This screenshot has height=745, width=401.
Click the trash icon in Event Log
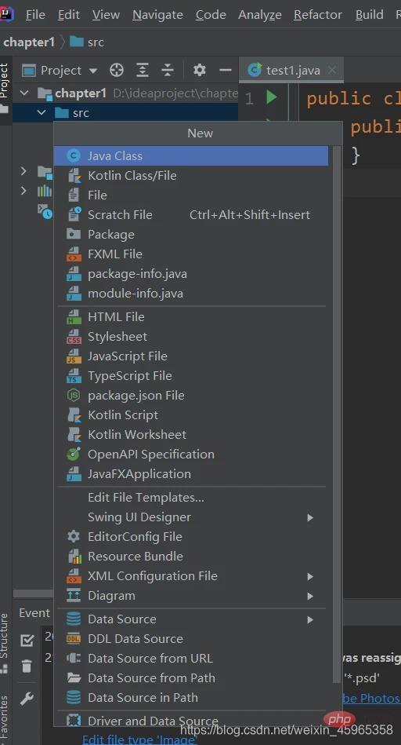(27, 666)
